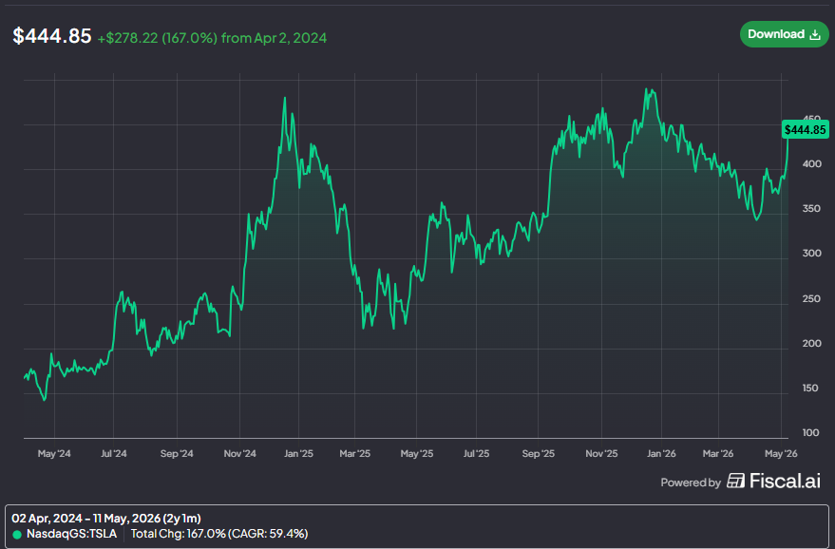
Task: Click the Nov '24 x-axis label
Action: 239,454
